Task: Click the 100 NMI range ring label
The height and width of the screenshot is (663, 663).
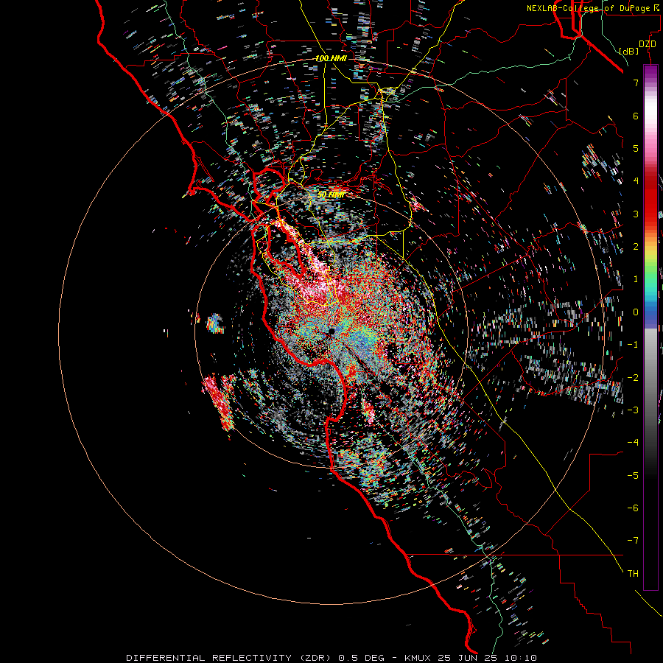Action: tap(331, 58)
